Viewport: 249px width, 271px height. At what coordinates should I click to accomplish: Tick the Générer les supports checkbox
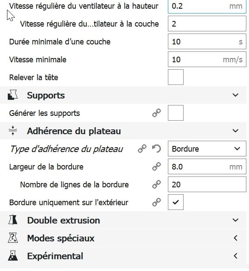pyautogui.click(x=176, y=113)
